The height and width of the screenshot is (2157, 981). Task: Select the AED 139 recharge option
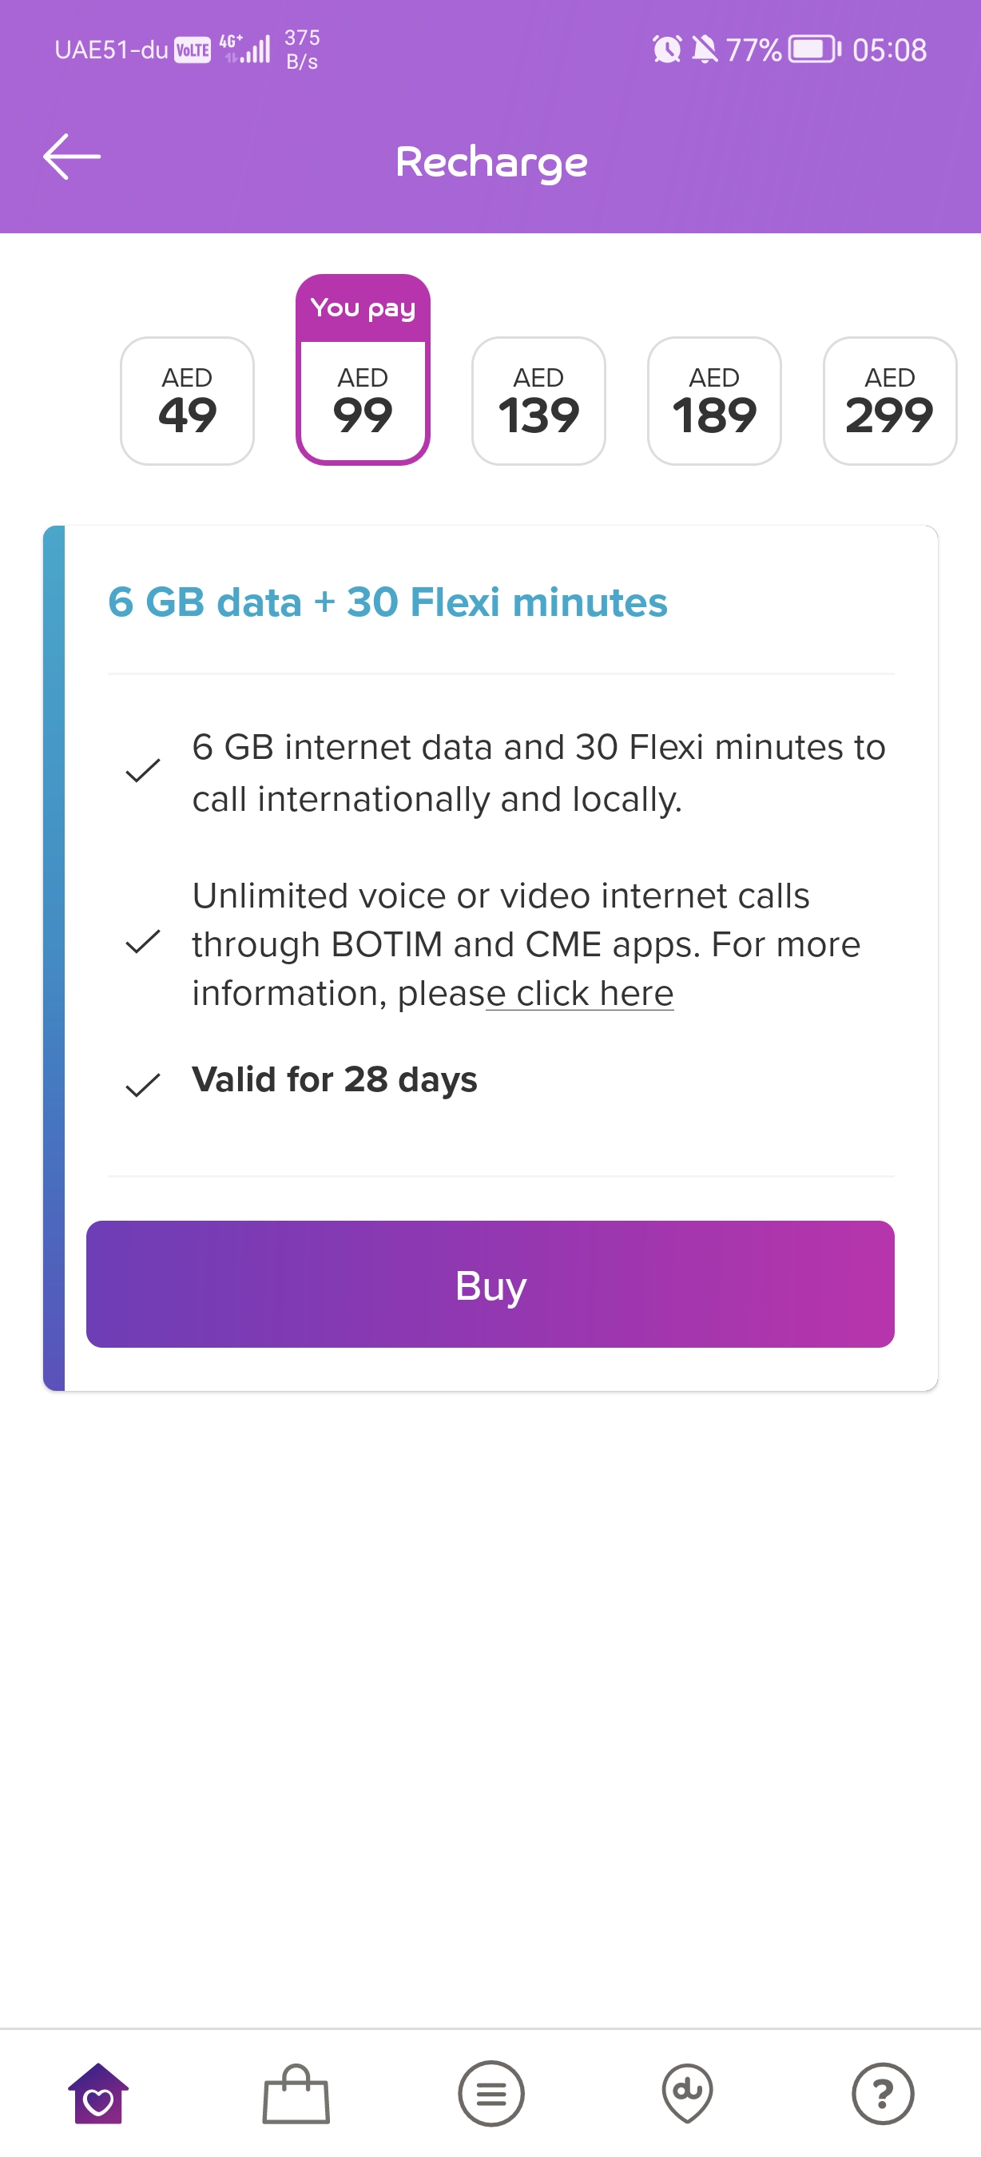pyautogui.click(x=538, y=401)
